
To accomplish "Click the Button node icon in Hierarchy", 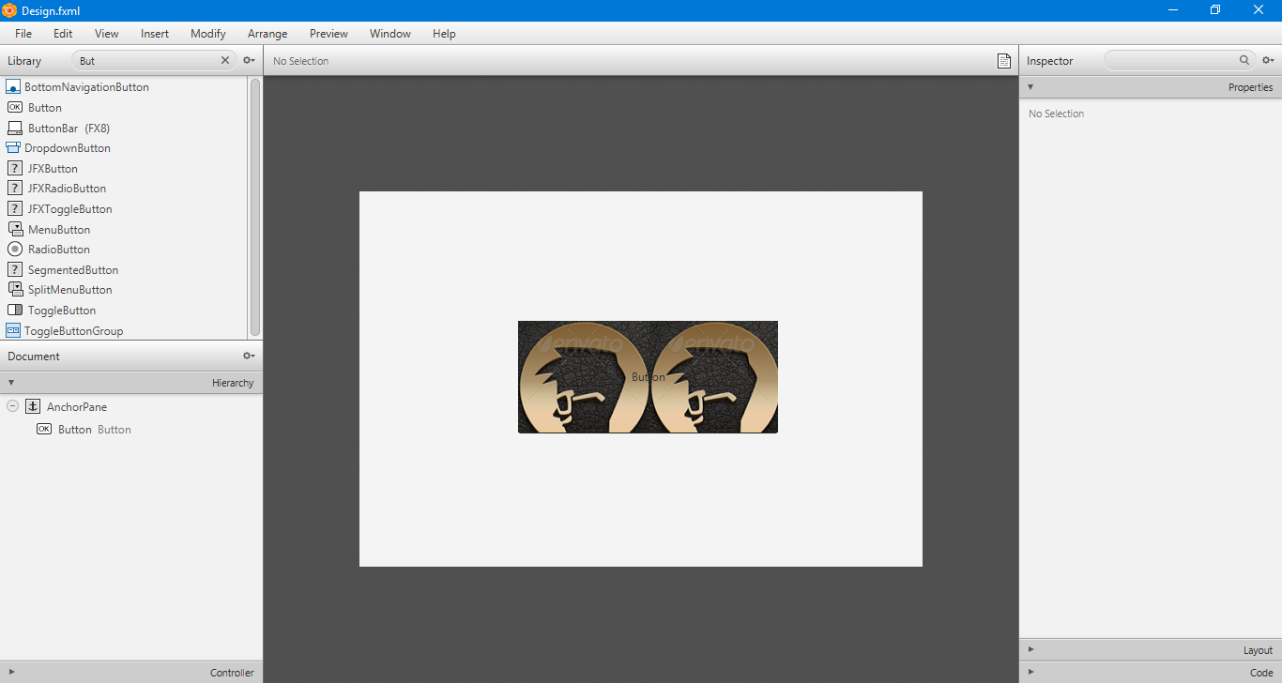I will [x=44, y=429].
